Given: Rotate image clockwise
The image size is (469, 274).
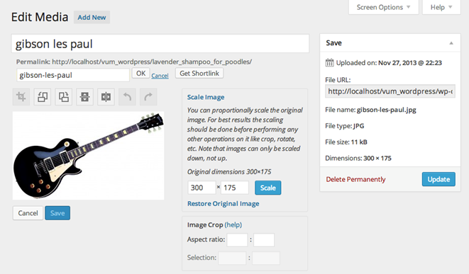Looking at the screenshot, I should pos(64,97).
